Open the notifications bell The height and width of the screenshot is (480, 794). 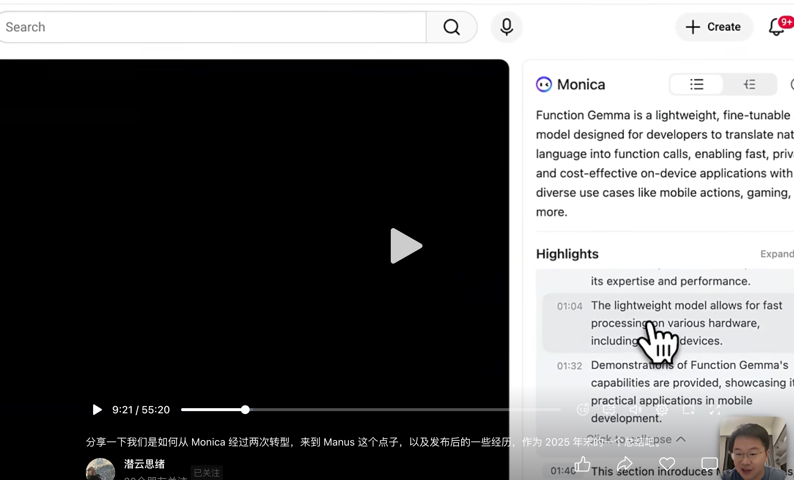click(x=776, y=27)
